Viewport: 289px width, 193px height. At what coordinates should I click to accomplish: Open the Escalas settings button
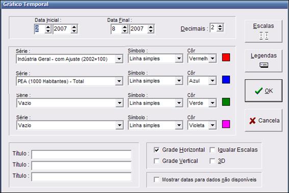264,31
